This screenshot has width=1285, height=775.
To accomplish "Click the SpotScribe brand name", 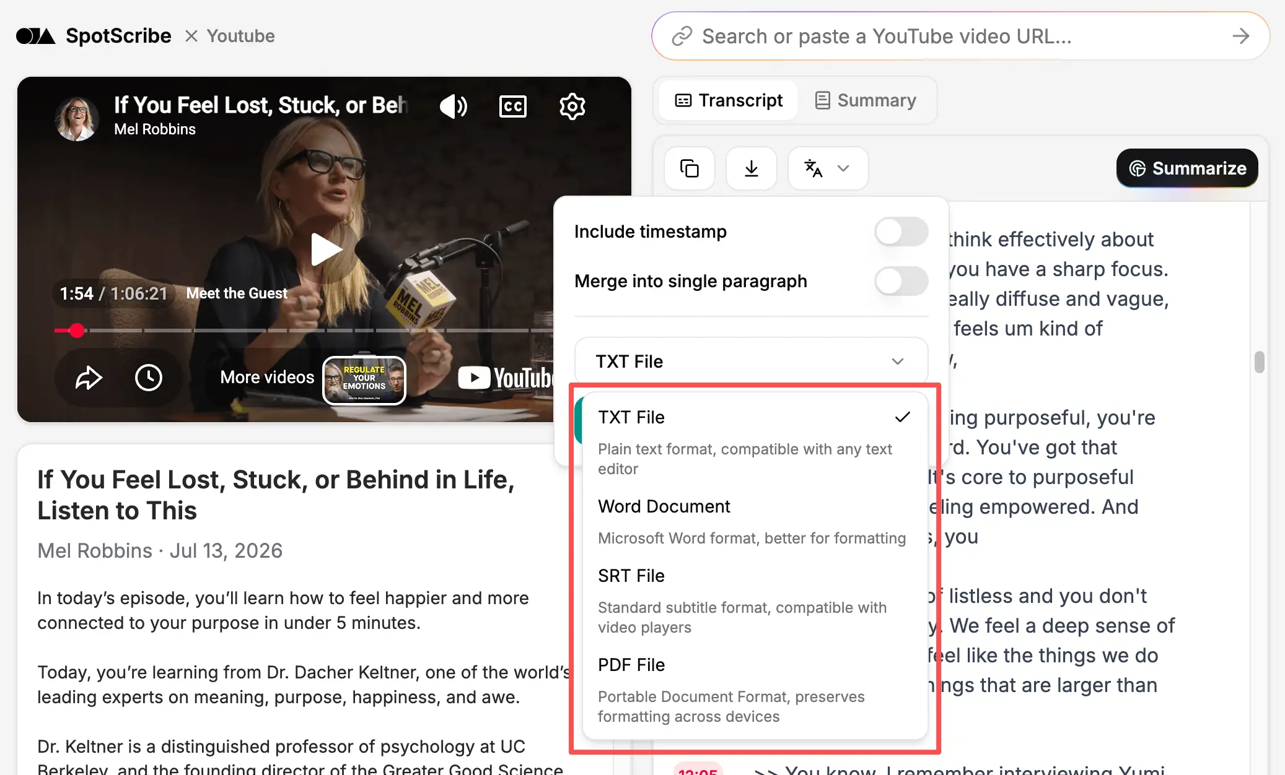I will (x=118, y=36).
